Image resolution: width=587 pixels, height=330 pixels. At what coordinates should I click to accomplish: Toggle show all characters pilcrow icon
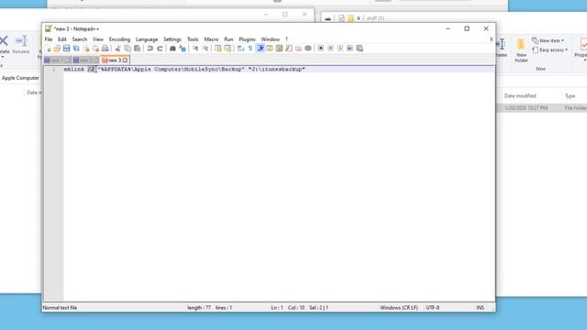250,49
